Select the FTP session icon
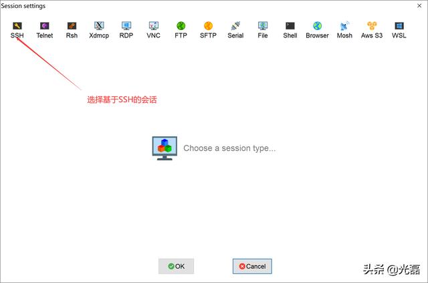 181,30
